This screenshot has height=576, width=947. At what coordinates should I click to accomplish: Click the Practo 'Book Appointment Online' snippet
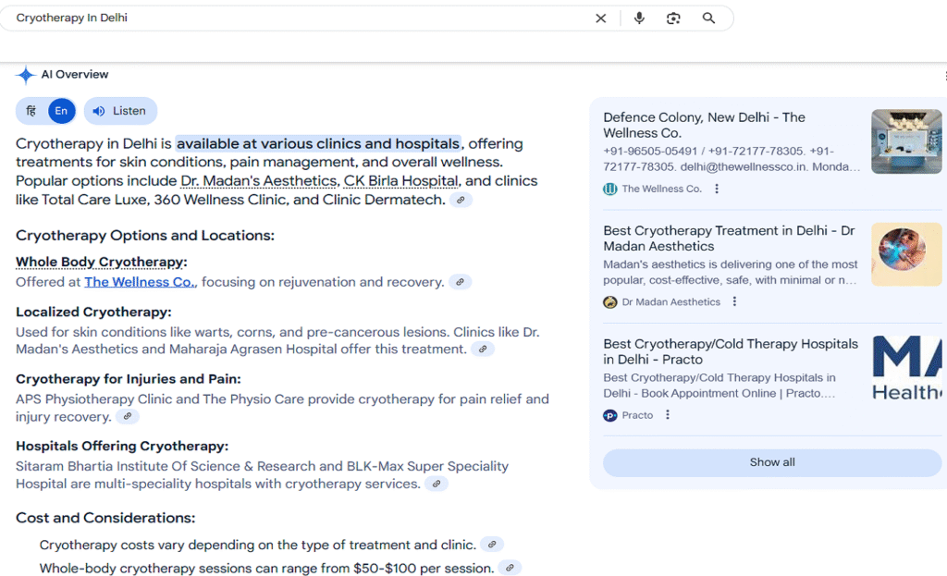tap(719, 386)
